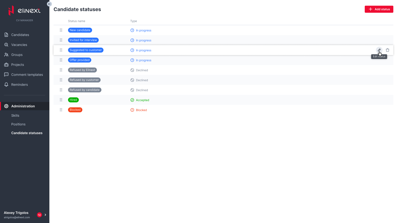
Task: Click the Suggested to customer badge
Action: click(86, 50)
